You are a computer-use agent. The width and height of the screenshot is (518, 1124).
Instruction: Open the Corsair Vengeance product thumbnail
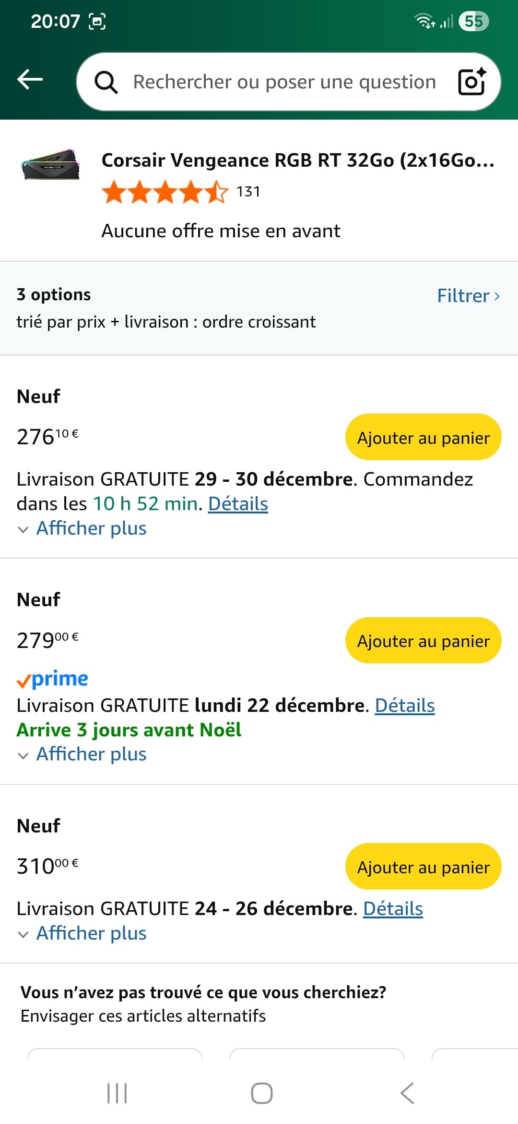(x=50, y=166)
